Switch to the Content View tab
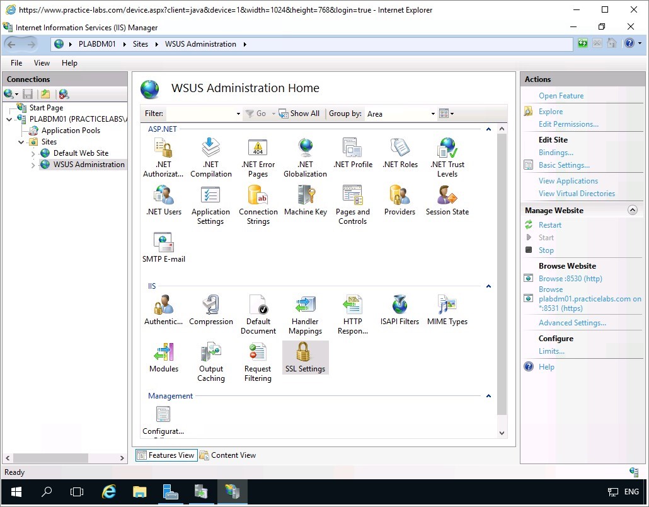The image size is (649, 507). click(228, 455)
